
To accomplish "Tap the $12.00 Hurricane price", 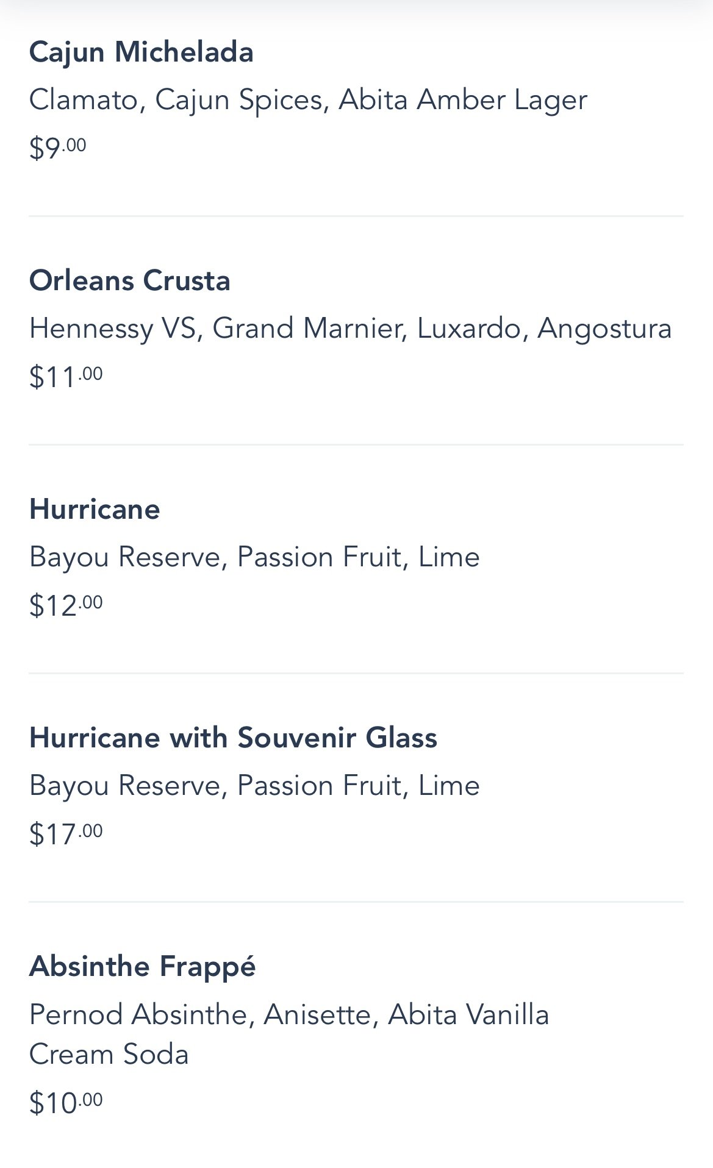I will pyautogui.click(x=65, y=605).
